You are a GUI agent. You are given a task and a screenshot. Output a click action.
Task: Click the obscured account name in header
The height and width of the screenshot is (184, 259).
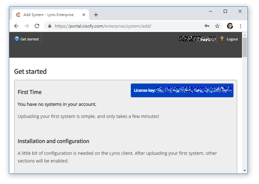tap(197, 39)
